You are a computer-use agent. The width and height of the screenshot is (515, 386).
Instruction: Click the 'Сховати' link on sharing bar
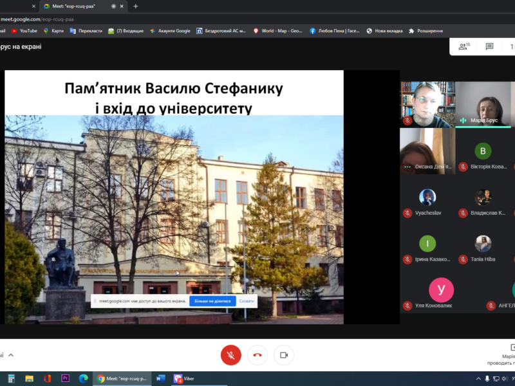click(247, 300)
